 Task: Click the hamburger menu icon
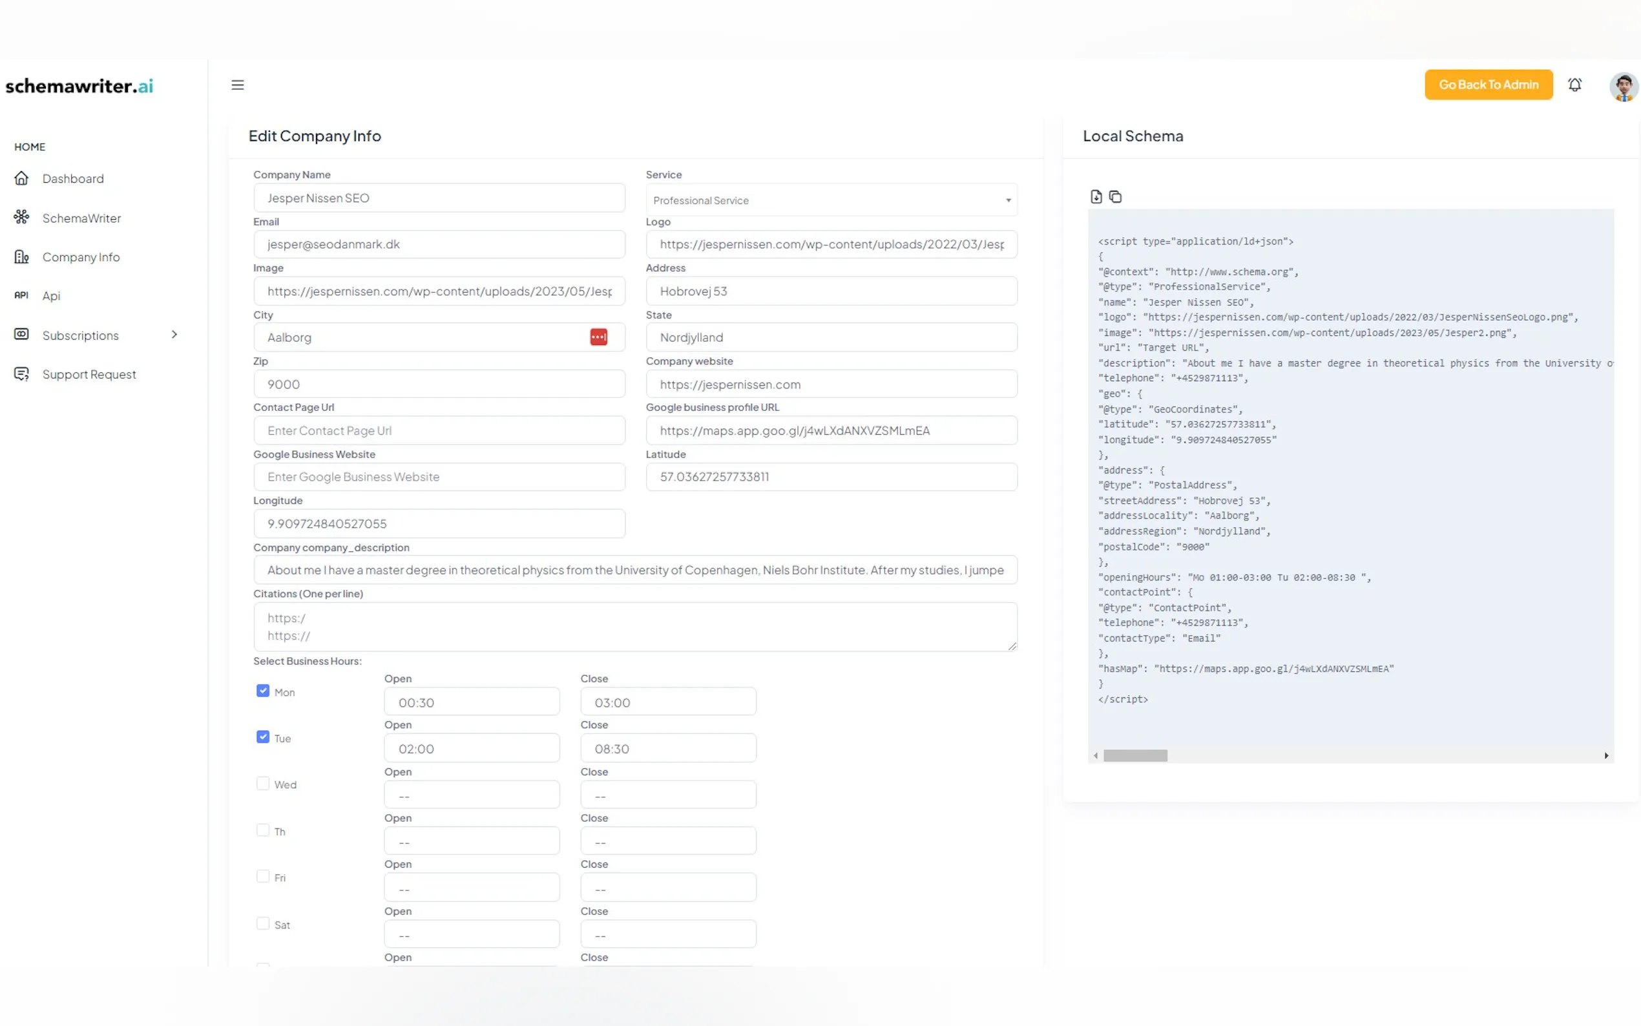point(238,85)
